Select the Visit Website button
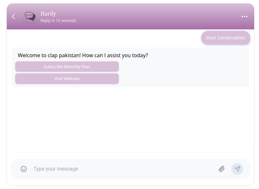The height and width of the screenshot is (189, 259). click(67, 79)
